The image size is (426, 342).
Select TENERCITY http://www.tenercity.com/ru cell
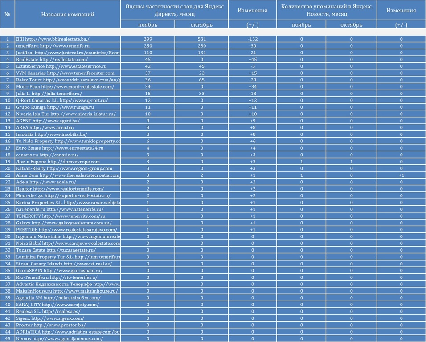pyautogui.click(x=68, y=216)
